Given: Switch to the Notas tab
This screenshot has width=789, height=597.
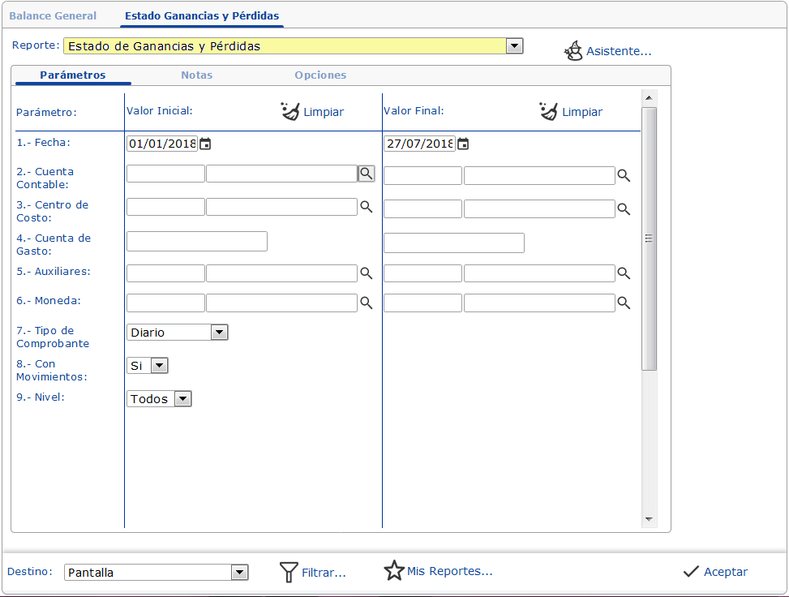Looking at the screenshot, I should [x=197, y=75].
